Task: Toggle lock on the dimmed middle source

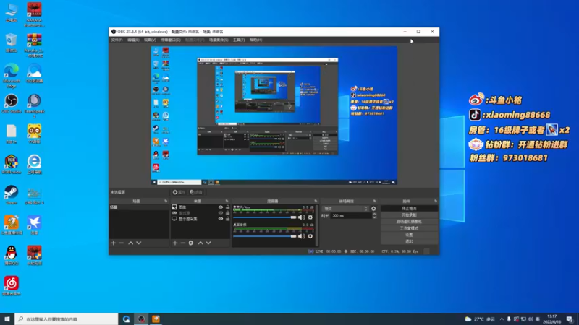Action: 227,213
